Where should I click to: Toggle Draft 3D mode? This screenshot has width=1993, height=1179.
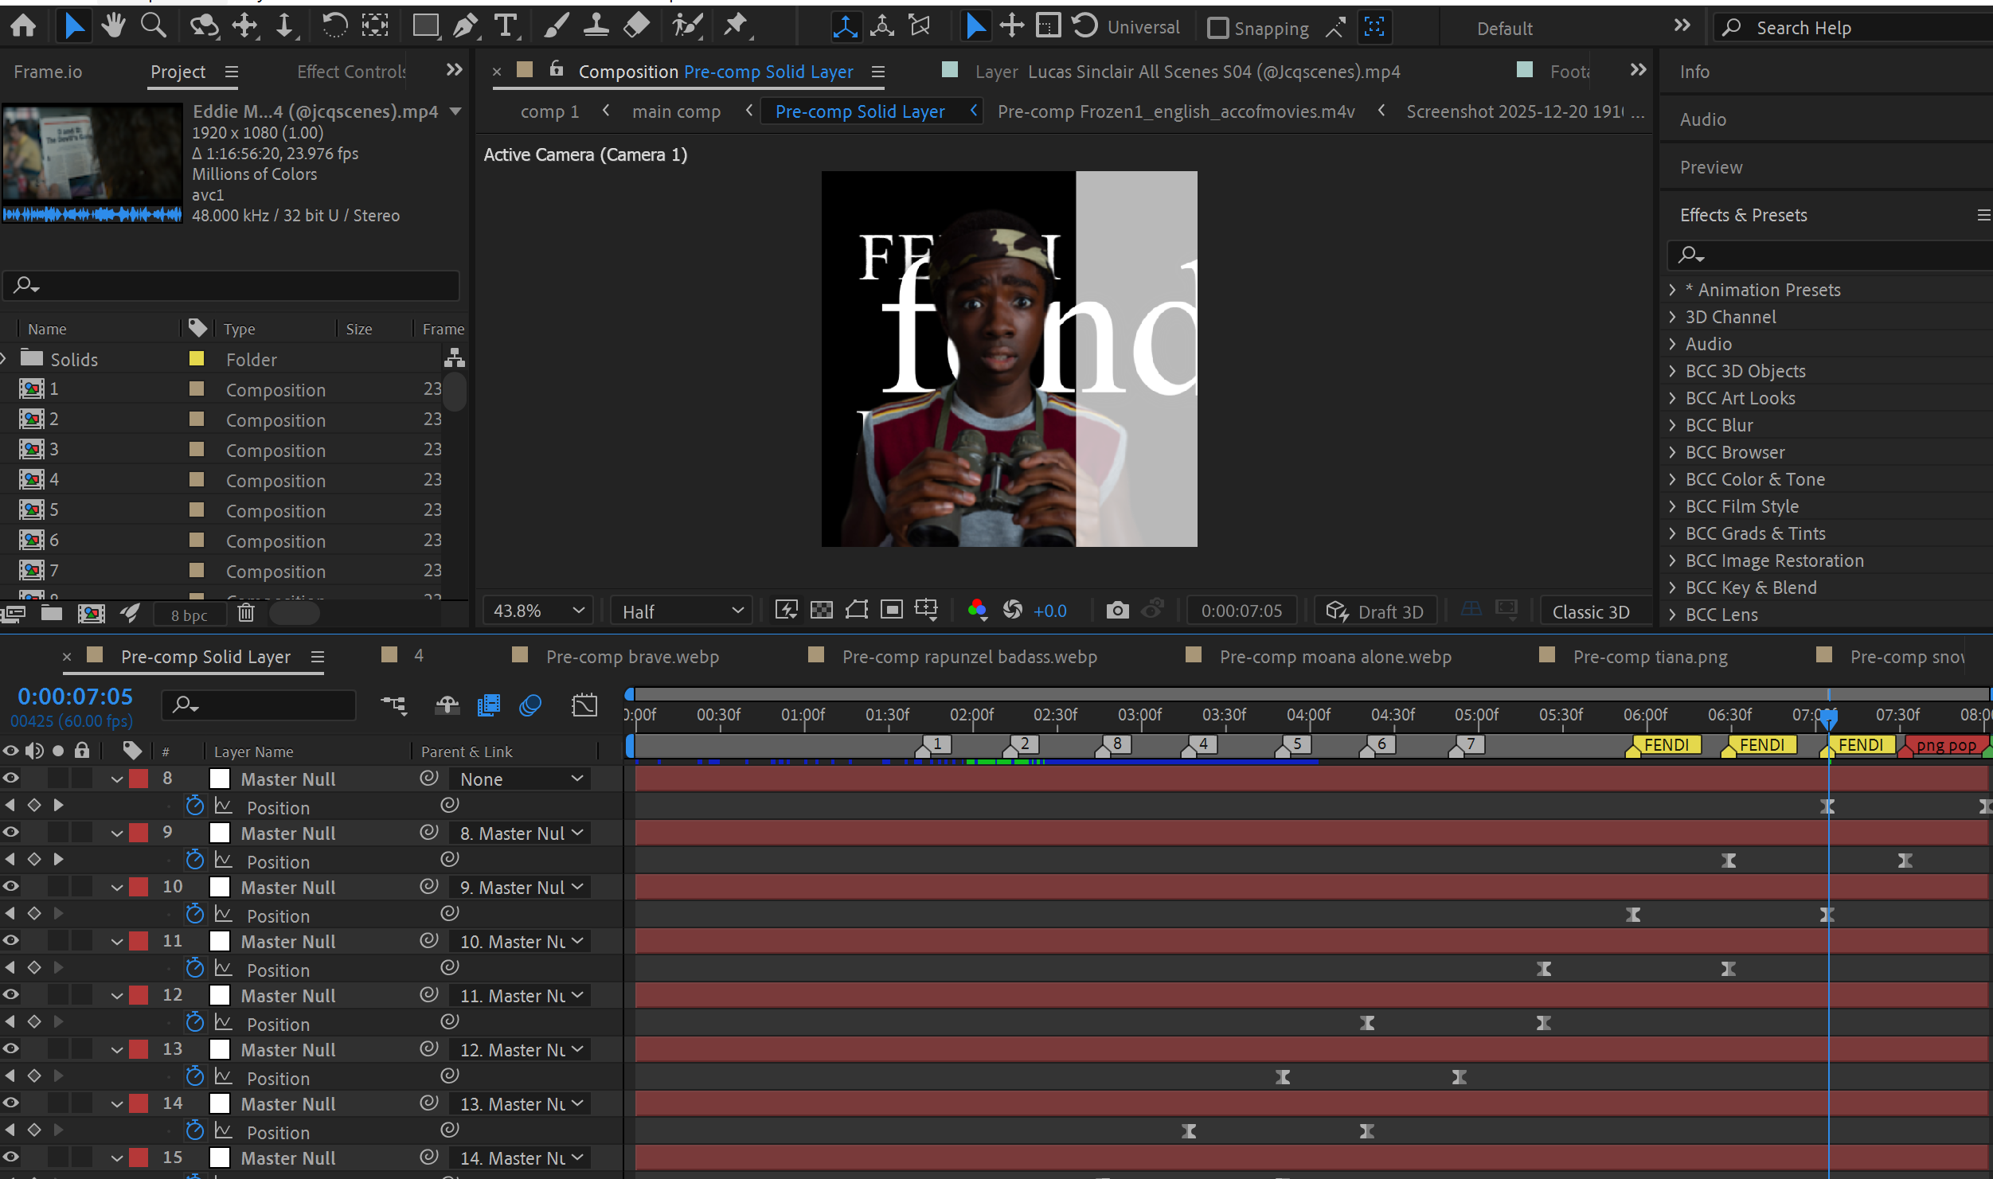(1375, 611)
